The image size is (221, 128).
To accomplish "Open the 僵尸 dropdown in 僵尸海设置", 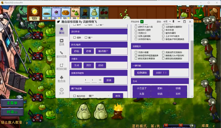I will point(99,96).
